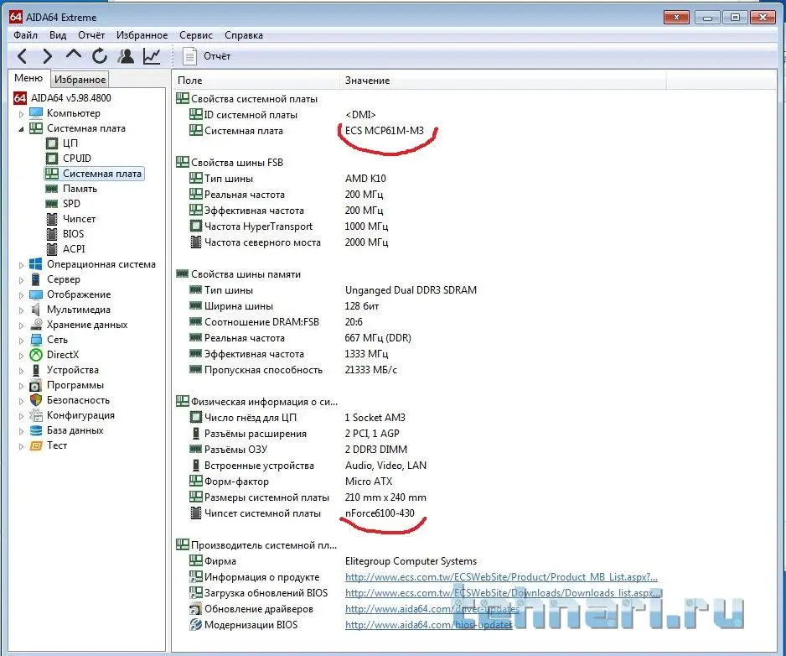The width and height of the screenshot is (786, 656).
Task: Click the Отчёт report toolbar button
Action: click(207, 56)
